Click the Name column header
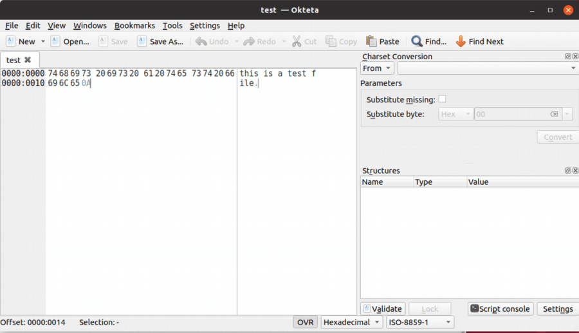 pos(387,182)
